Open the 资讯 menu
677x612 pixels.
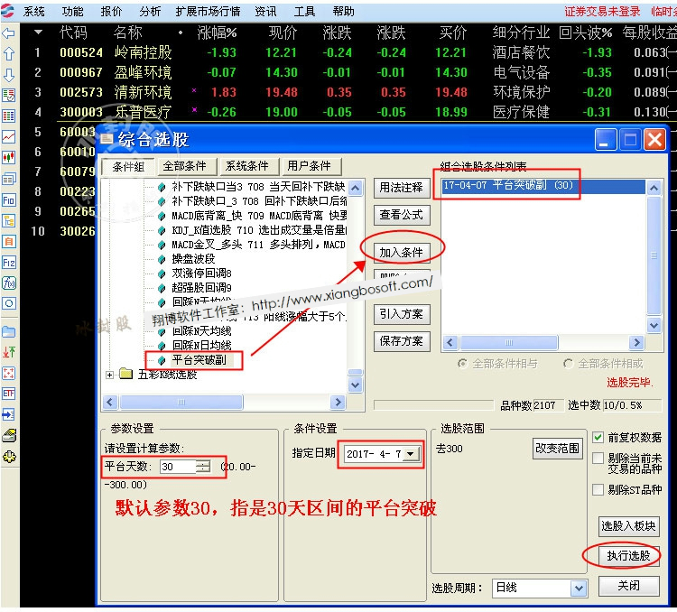(265, 11)
